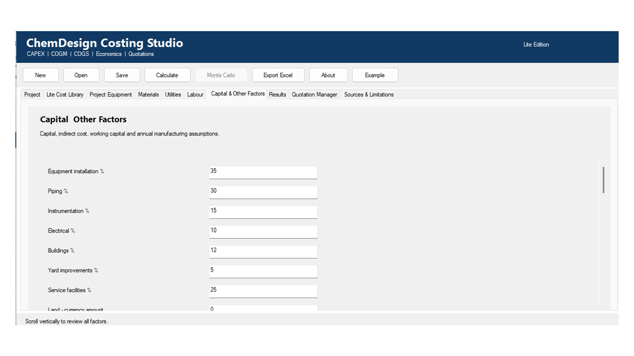Viewport: 634px width, 356px height.
Task: Click the Instrumentation % label
Action: (x=68, y=211)
